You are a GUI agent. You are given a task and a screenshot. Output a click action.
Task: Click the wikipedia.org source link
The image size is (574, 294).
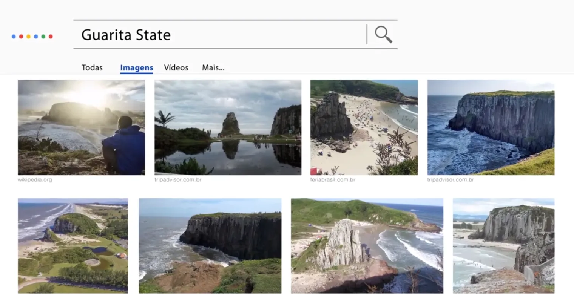pyautogui.click(x=35, y=180)
